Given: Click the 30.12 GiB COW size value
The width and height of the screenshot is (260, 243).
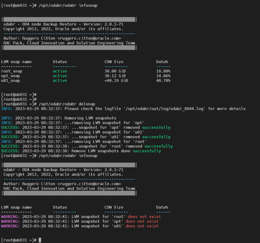Looking at the screenshot, I should coord(115,76).
